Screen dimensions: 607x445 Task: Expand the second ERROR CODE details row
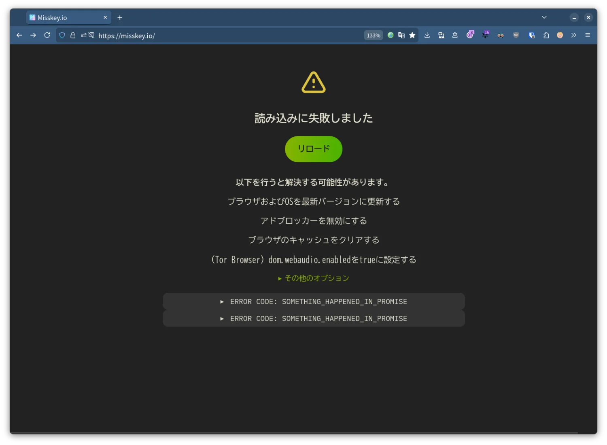coord(313,318)
